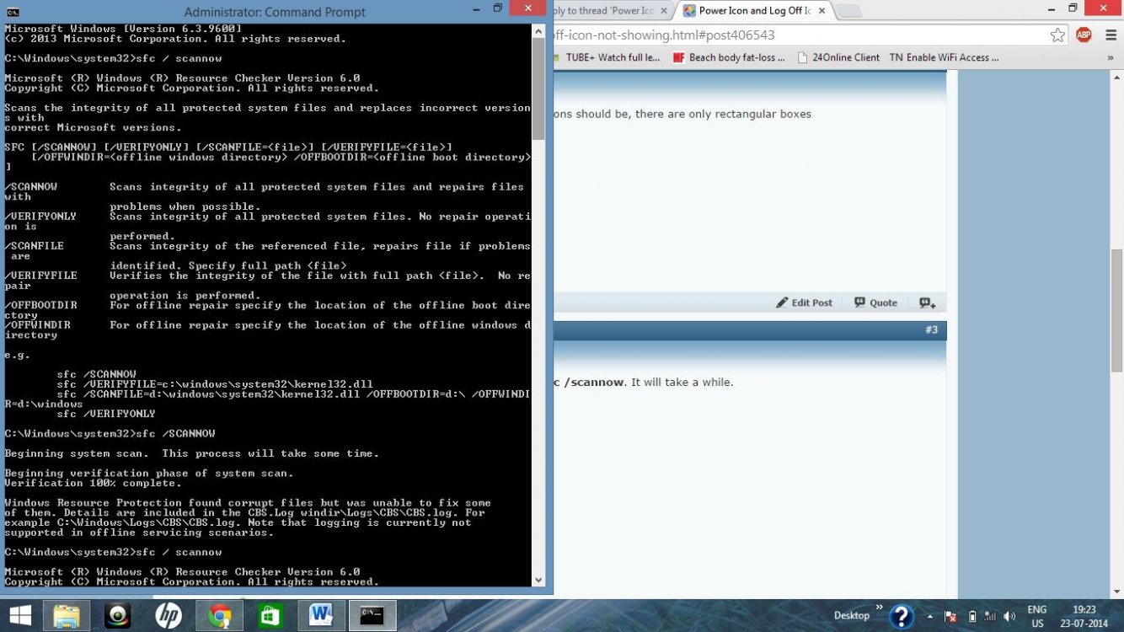Maximize the Command Prompt window
The image size is (1124, 632).
pos(497,8)
